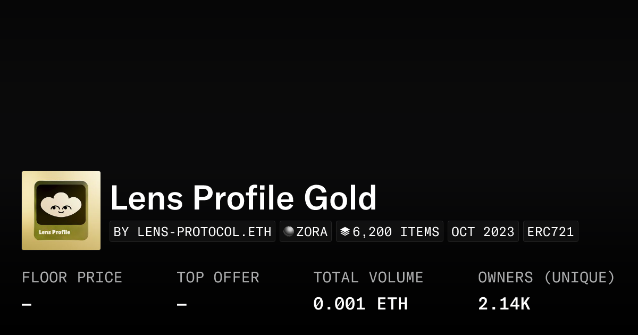Click the floor price dash value

[x=27, y=305]
